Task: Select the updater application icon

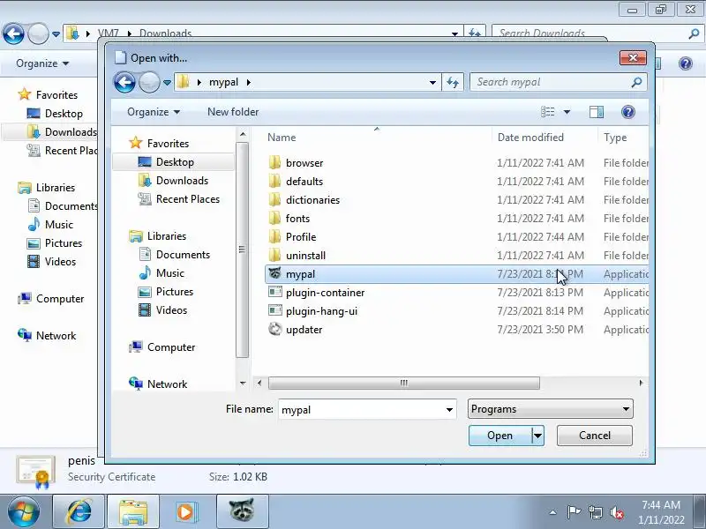Action: [x=274, y=329]
